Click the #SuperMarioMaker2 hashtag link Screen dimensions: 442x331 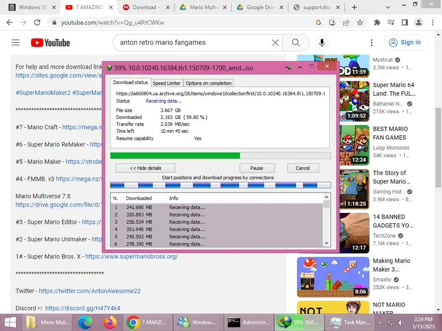coord(43,93)
